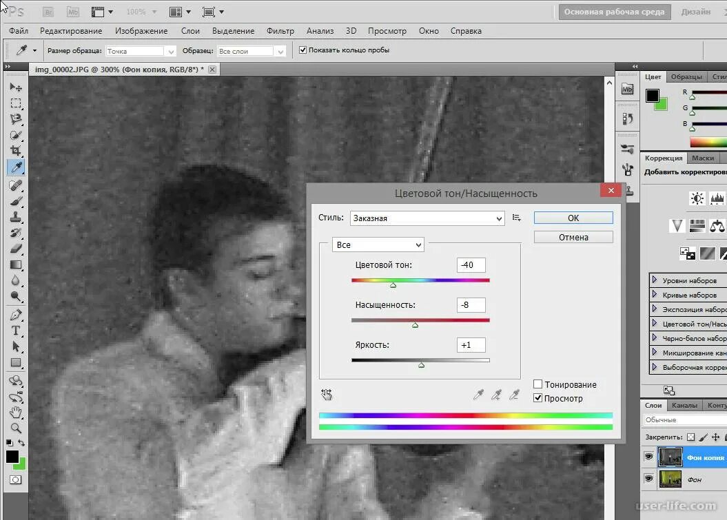Screen dimensions: 727x520
Task: Launch Bridge from the top bar
Action: [x=48, y=12]
